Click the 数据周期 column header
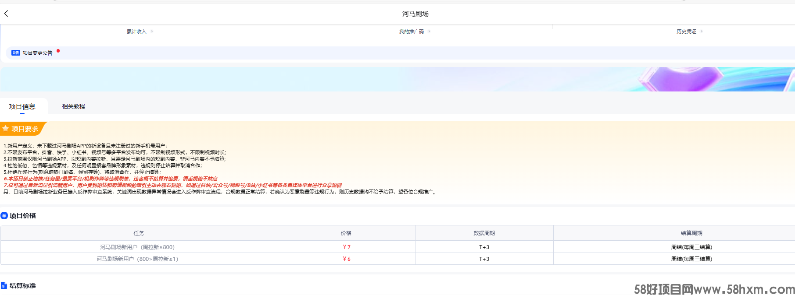This screenshot has height=295, width=795. (484, 233)
